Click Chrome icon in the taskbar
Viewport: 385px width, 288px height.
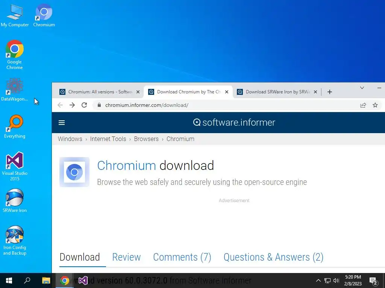pos(65,280)
